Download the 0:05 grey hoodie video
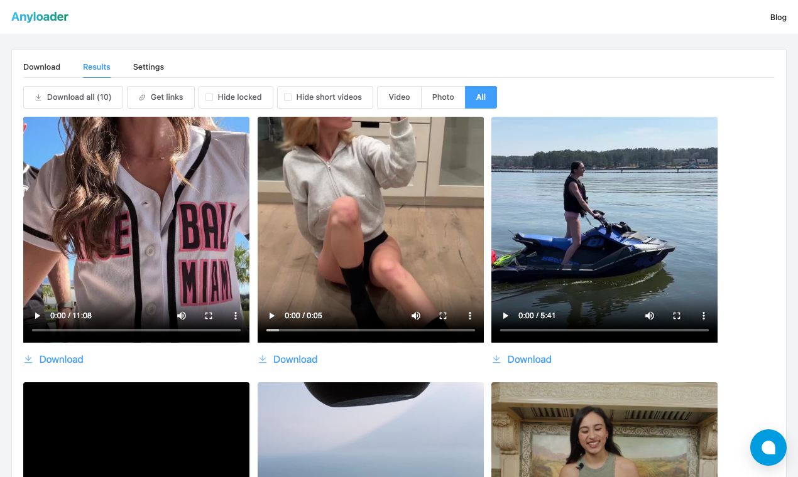 click(x=288, y=359)
